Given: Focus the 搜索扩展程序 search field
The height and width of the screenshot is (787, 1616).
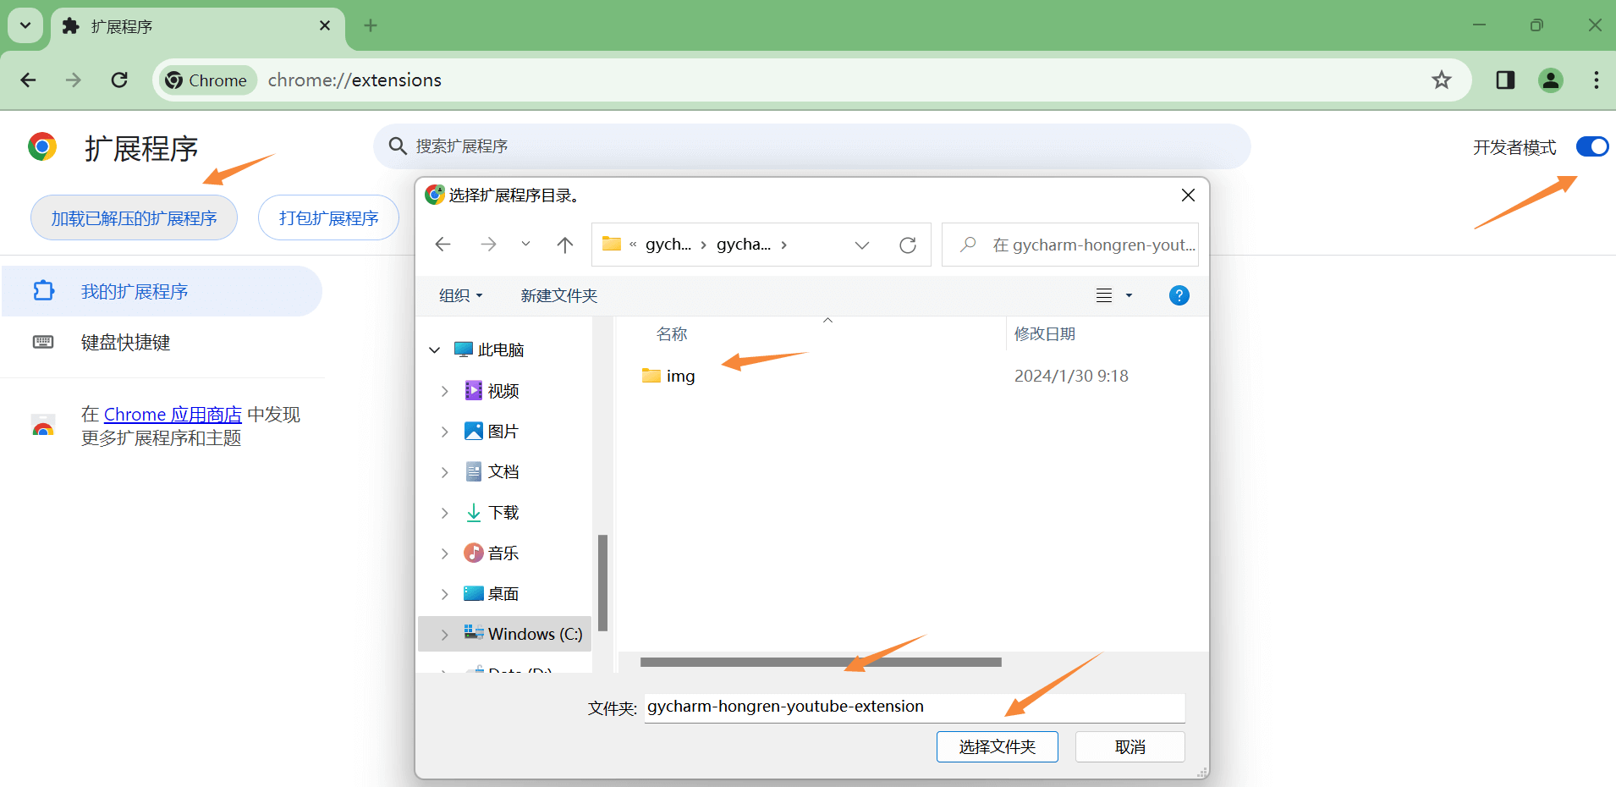Looking at the screenshot, I should pyautogui.click(x=812, y=146).
